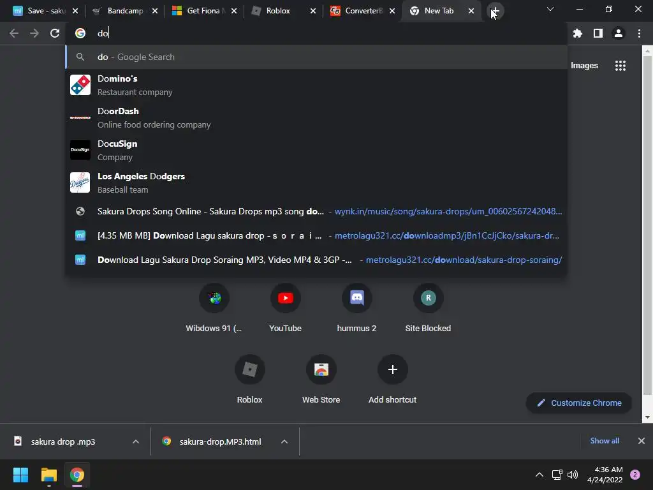This screenshot has width=653, height=490.
Task: Click the Google icon in address bar
Action: point(80,33)
